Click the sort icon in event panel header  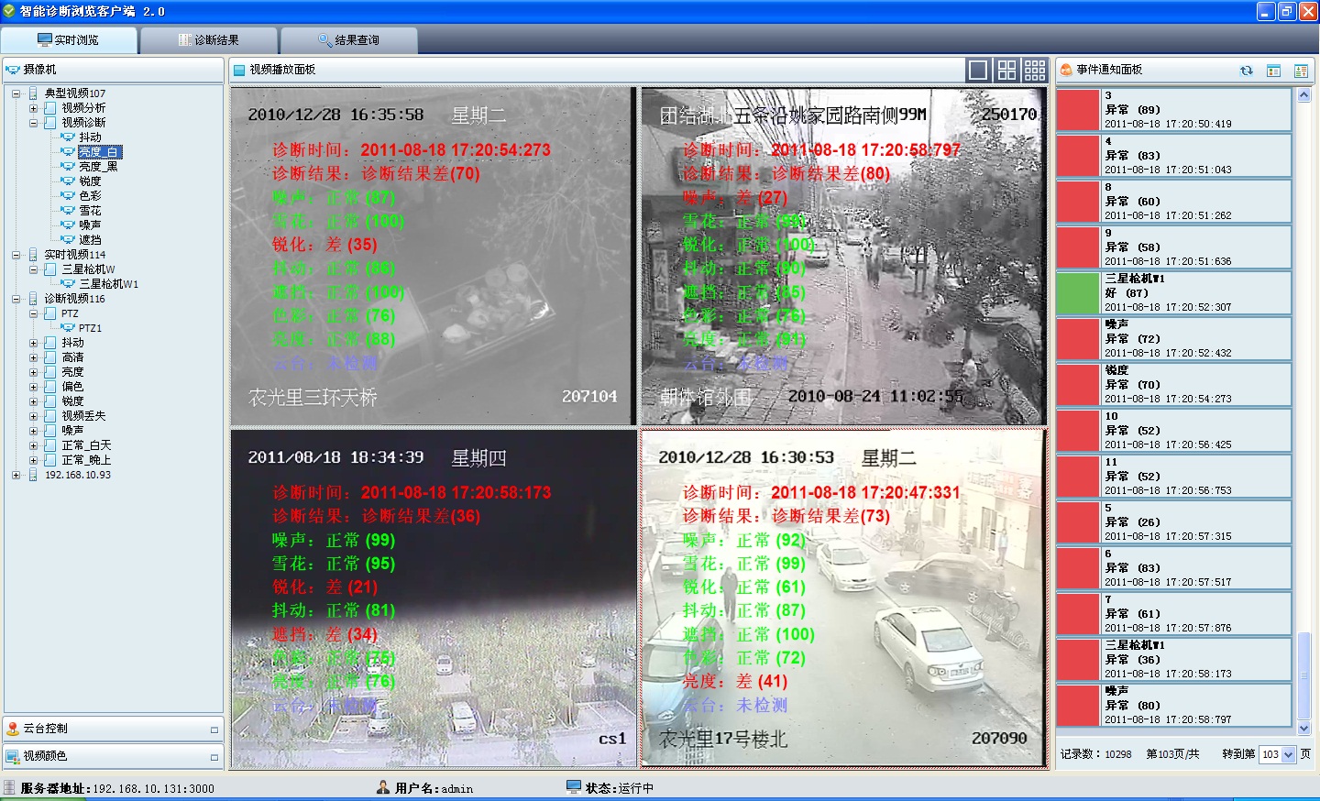1300,71
